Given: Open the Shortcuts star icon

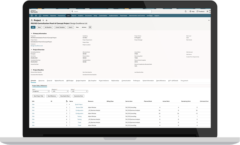Looking at the screenshot, I should click(x=36, y=16).
